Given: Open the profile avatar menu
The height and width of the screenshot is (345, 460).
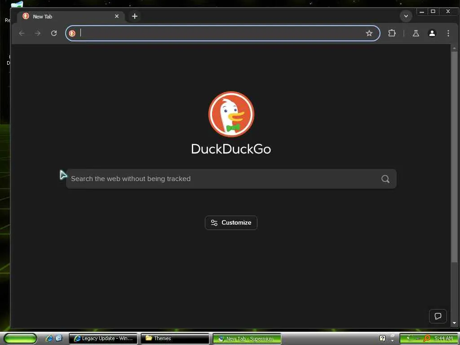Looking at the screenshot, I should tap(432, 33).
